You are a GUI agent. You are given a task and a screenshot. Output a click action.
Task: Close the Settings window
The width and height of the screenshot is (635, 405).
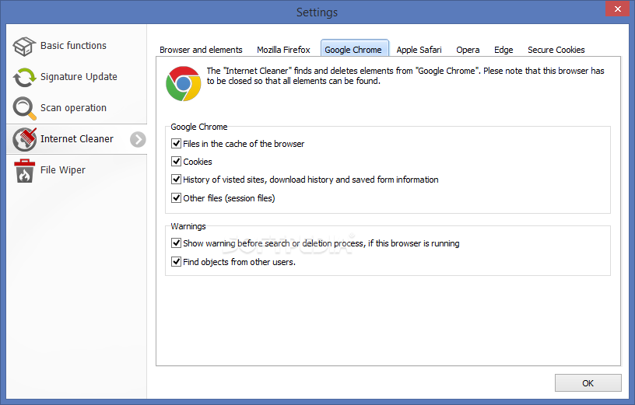pyautogui.click(x=618, y=9)
